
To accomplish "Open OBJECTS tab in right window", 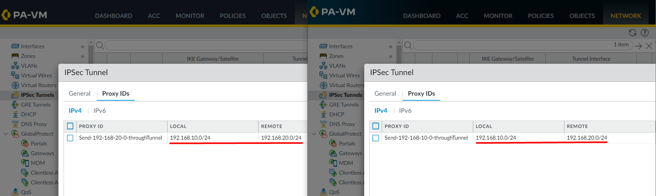I will [582, 16].
